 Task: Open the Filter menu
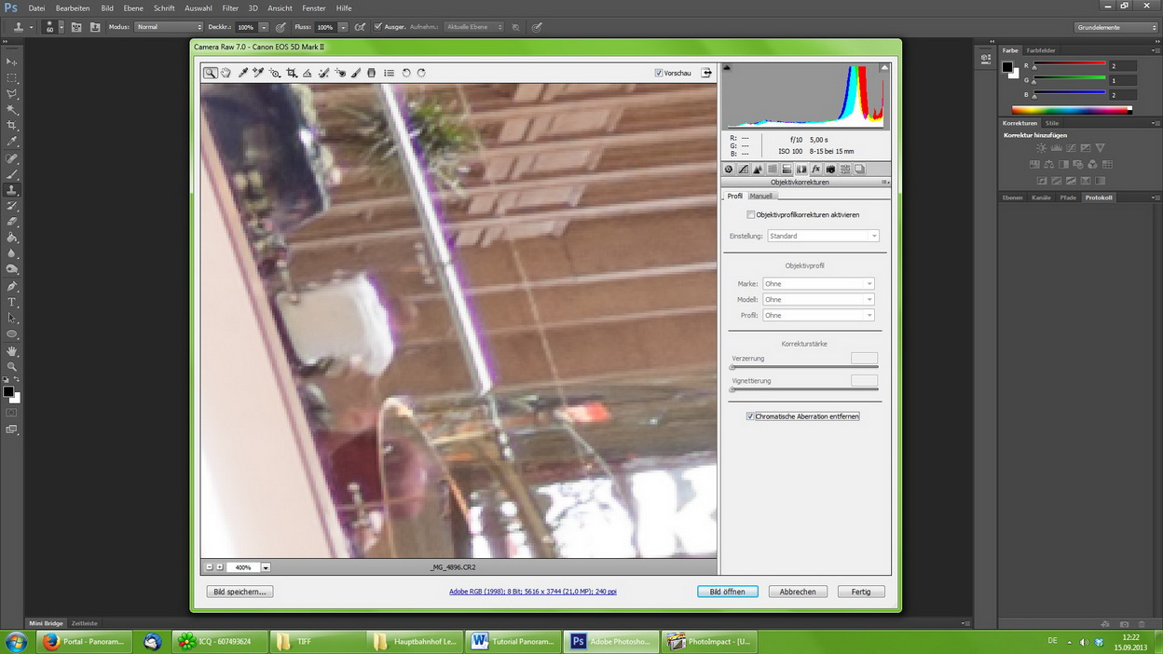click(x=230, y=8)
